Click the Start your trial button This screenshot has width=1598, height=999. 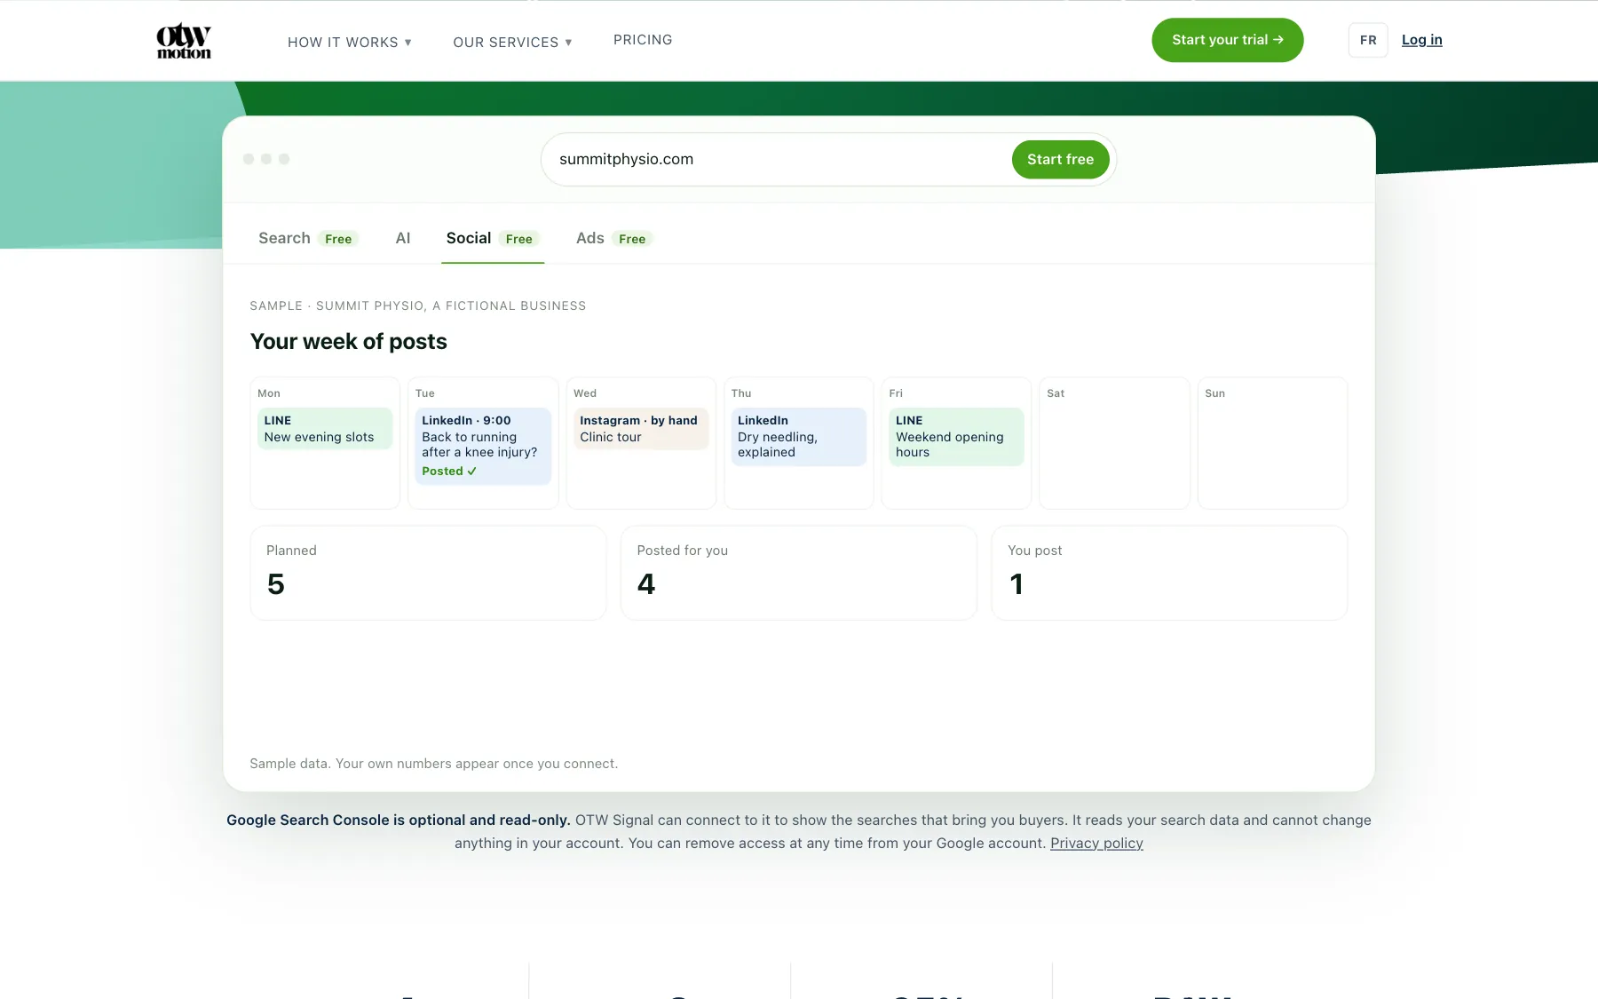click(x=1227, y=40)
